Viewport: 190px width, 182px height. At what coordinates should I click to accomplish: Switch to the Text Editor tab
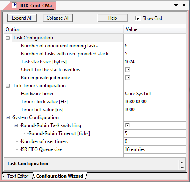pos(18,176)
